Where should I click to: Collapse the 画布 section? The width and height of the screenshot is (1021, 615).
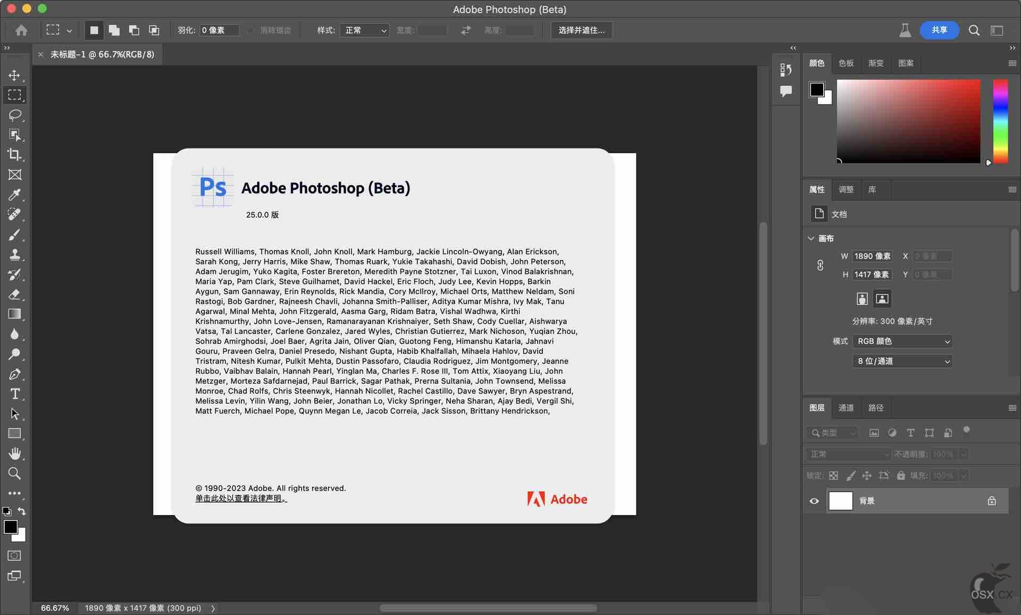coord(811,238)
